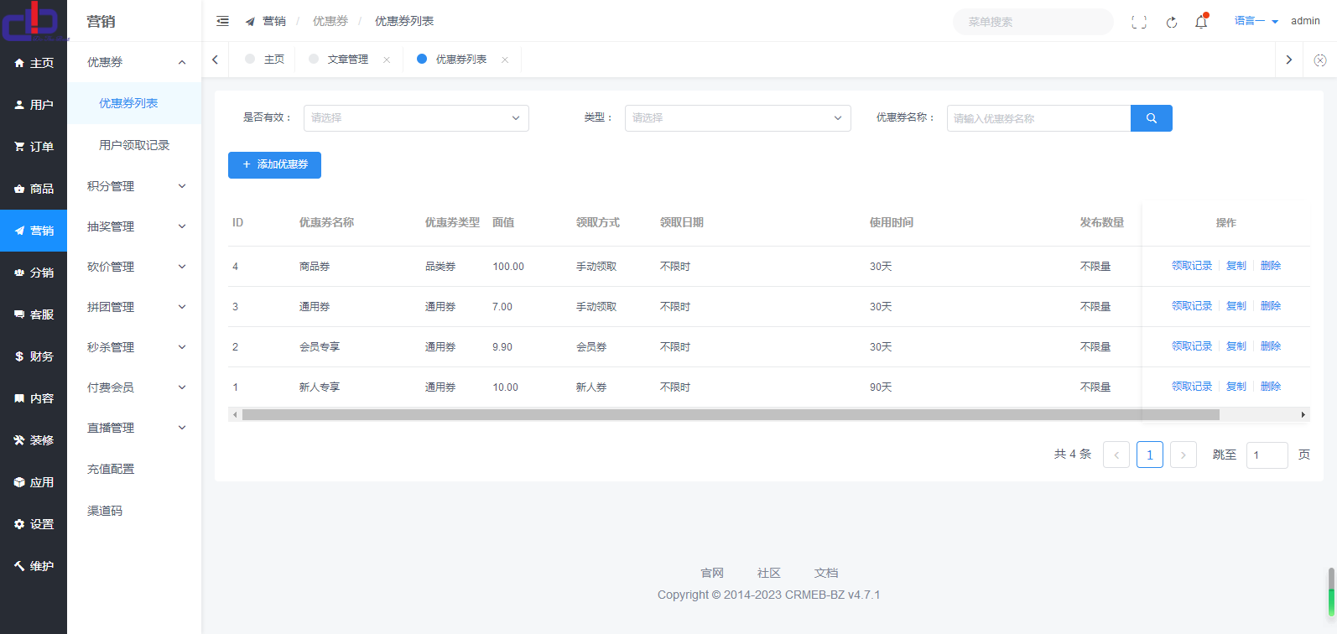The height and width of the screenshot is (634, 1337).
Task: Delete the 商品券 coupon row
Action: click(x=1270, y=266)
